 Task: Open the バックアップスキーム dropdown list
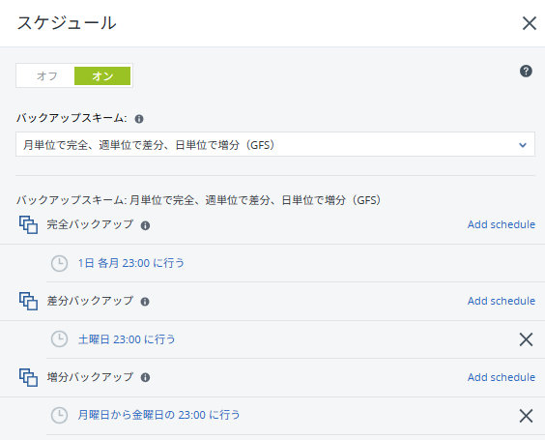(275, 144)
